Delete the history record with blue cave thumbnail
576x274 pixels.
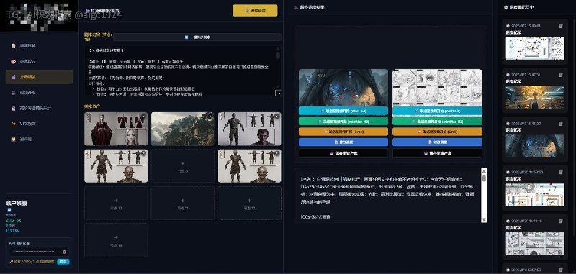coord(561,124)
